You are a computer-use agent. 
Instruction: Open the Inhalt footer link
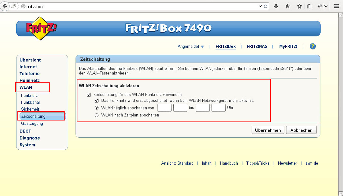click(x=207, y=163)
